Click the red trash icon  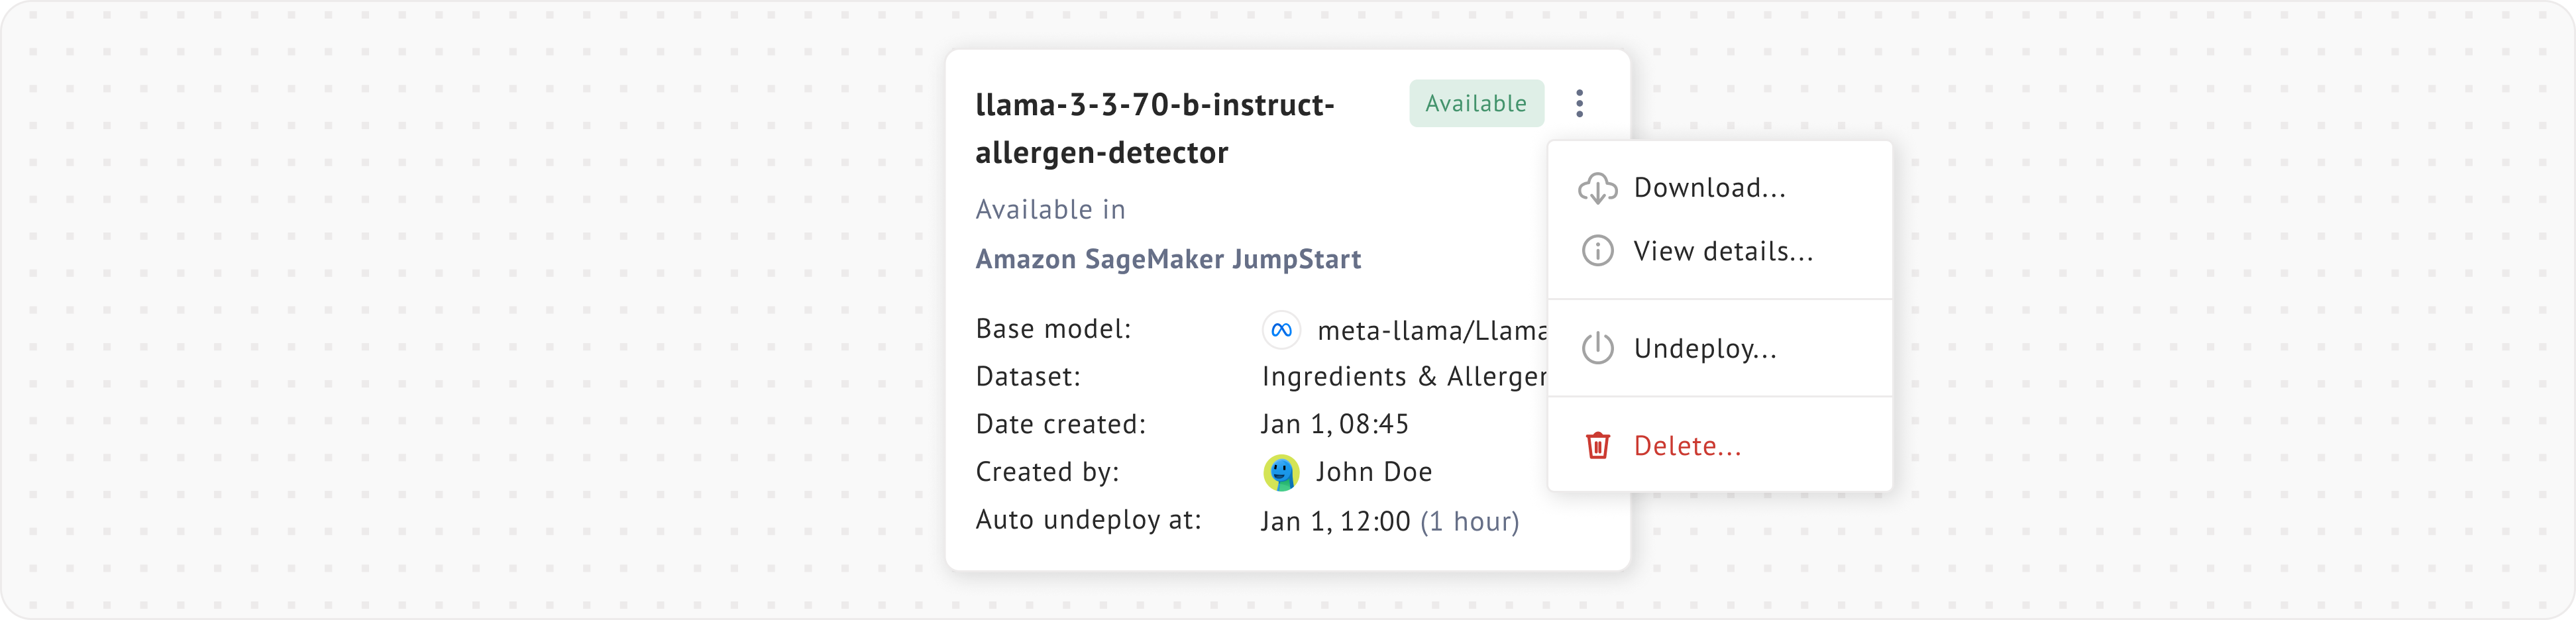click(x=1597, y=446)
